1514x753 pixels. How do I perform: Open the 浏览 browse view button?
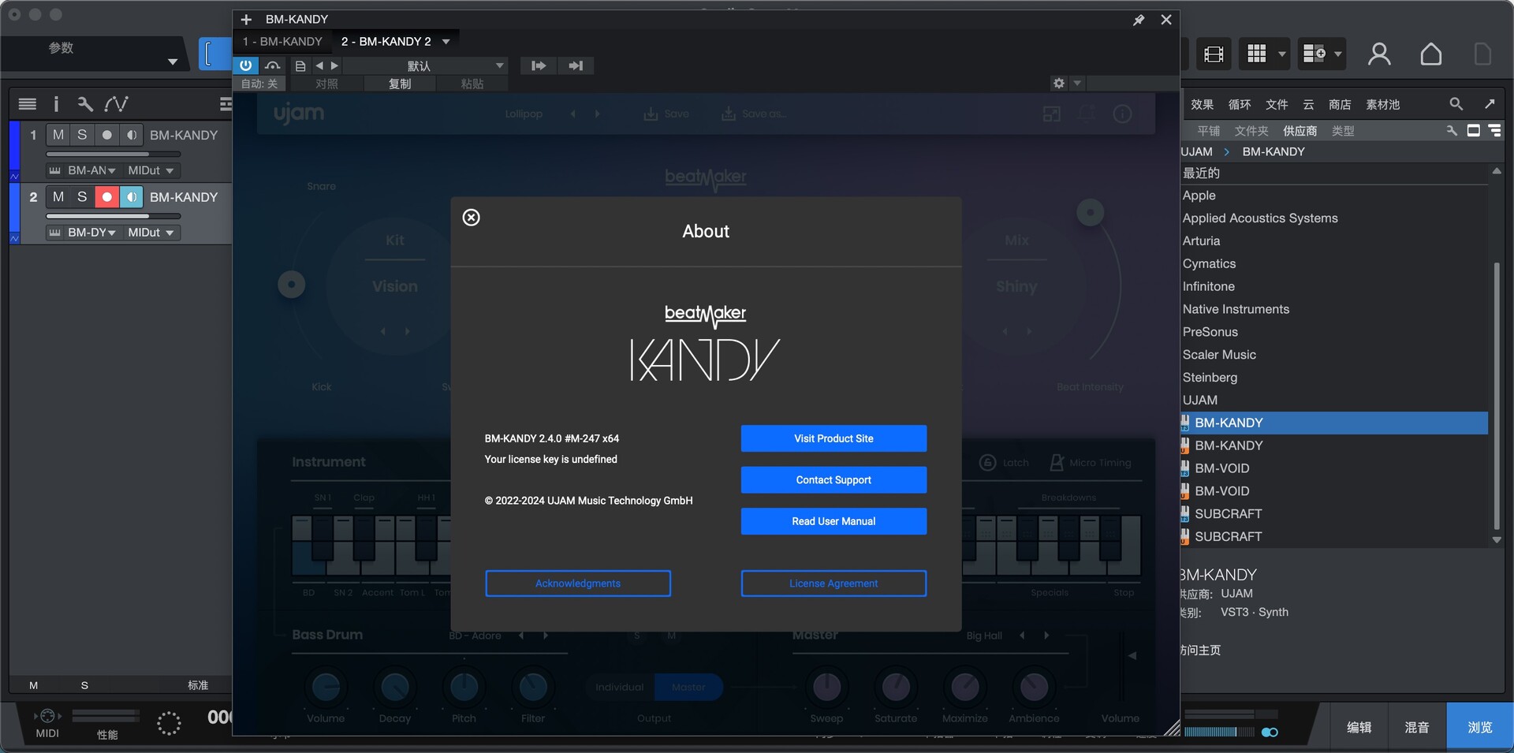(1479, 727)
